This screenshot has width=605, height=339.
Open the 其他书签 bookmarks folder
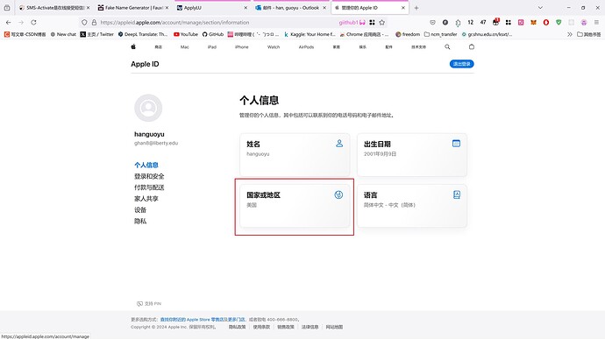pyautogui.click(x=589, y=34)
